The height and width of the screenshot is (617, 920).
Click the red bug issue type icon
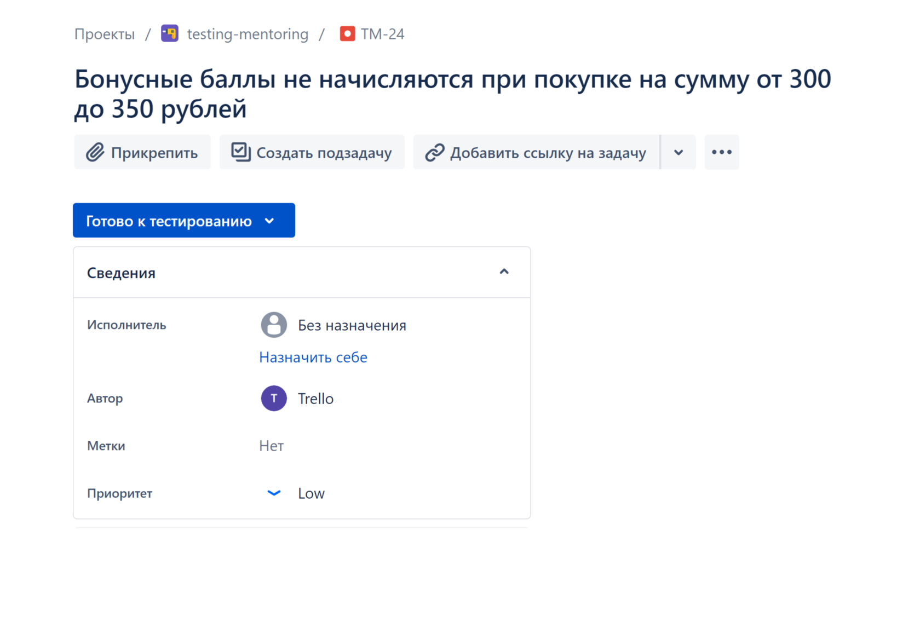coord(347,33)
